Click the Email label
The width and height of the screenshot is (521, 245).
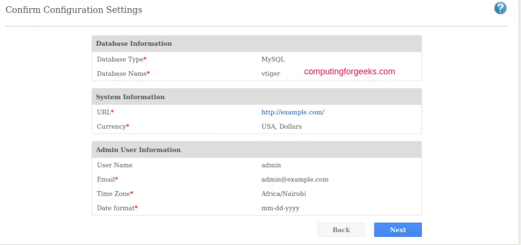pos(107,179)
